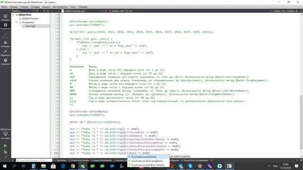The image size is (303, 170).
Task: Open Windows taskbar search
Action: 14,166
